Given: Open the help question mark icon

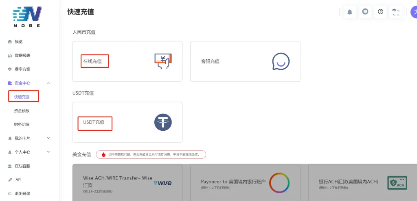Looking at the screenshot, I should (x=381, y=12).
